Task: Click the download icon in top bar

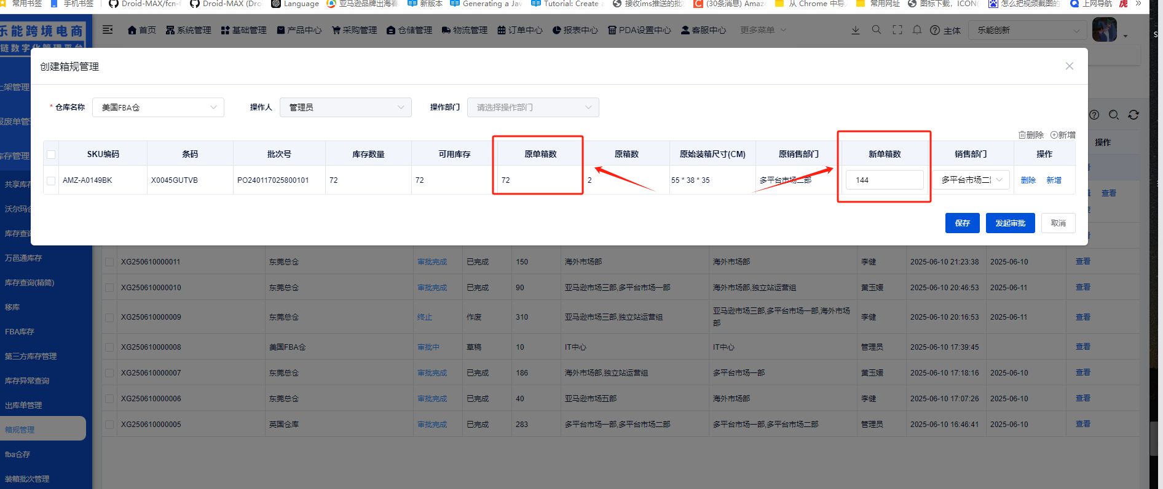Action: coord(855,30)
